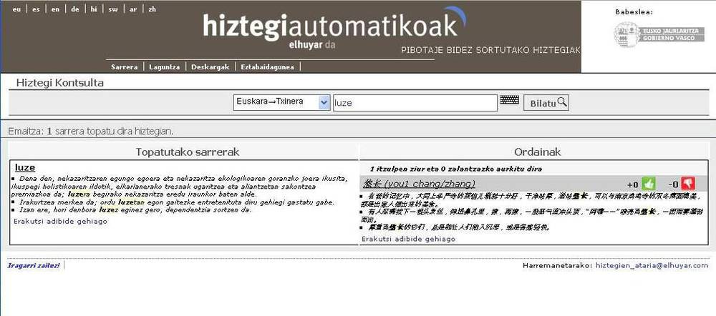Screen dimensions: 716x316
Task: Click the Topatutako sarrerak column header
Action: tap(187, 152)
